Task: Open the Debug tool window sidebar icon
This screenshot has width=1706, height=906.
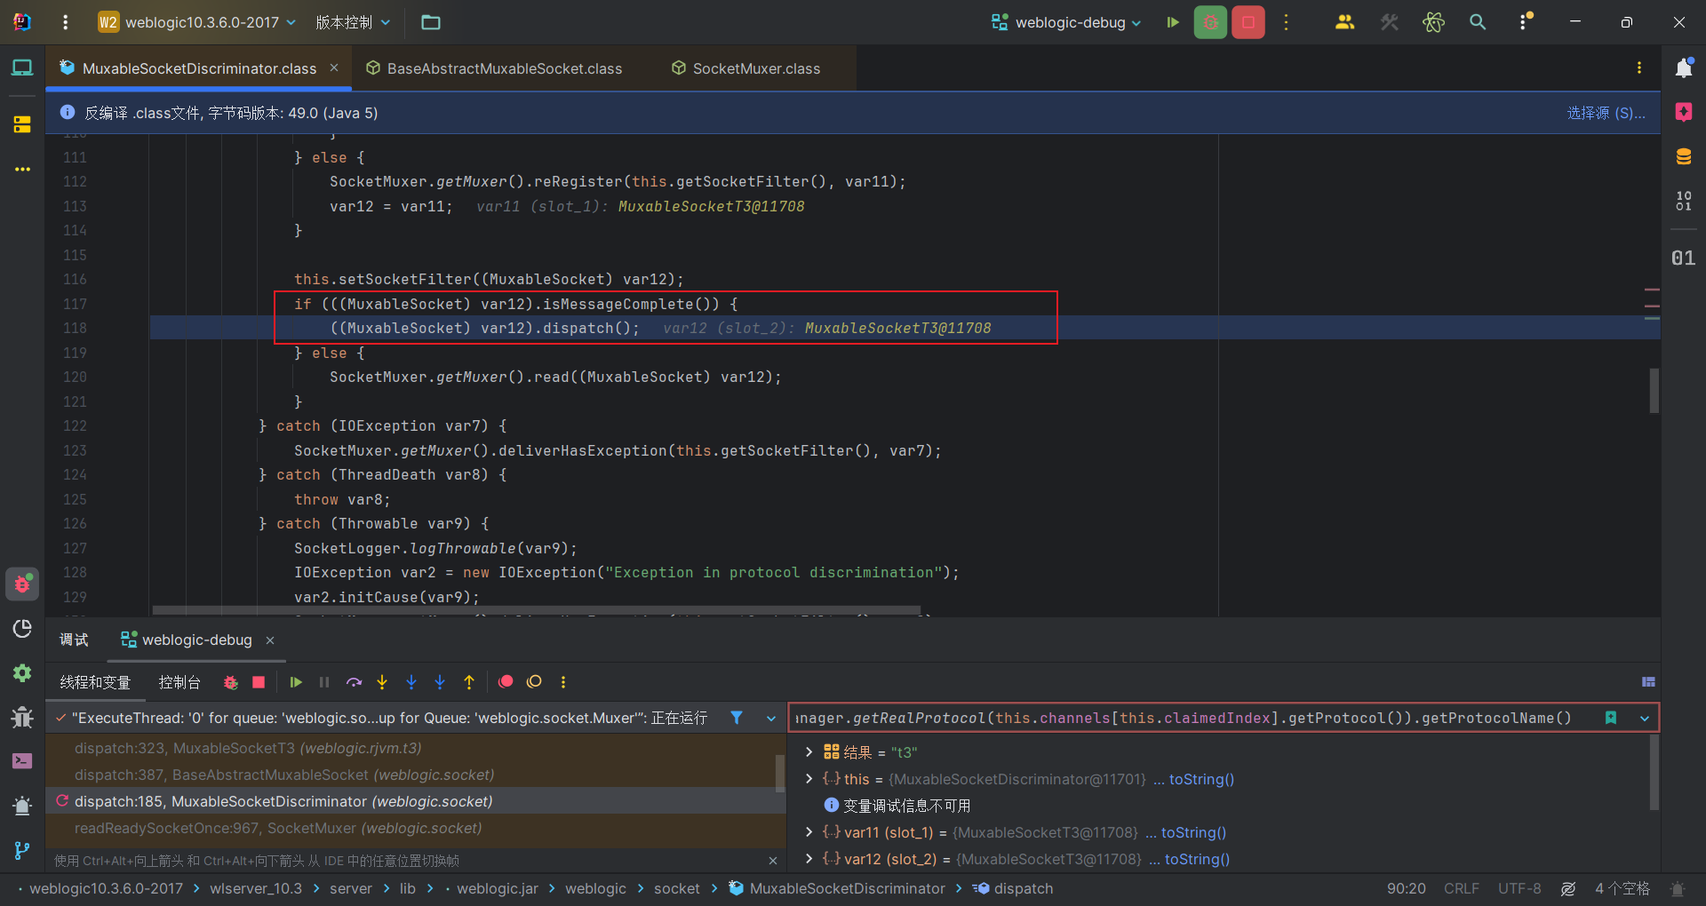Action: click(x=22, y=584)
